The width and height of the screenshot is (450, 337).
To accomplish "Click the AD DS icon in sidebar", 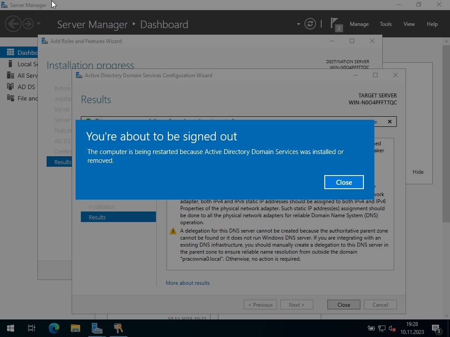I will (x=11, y=86).
